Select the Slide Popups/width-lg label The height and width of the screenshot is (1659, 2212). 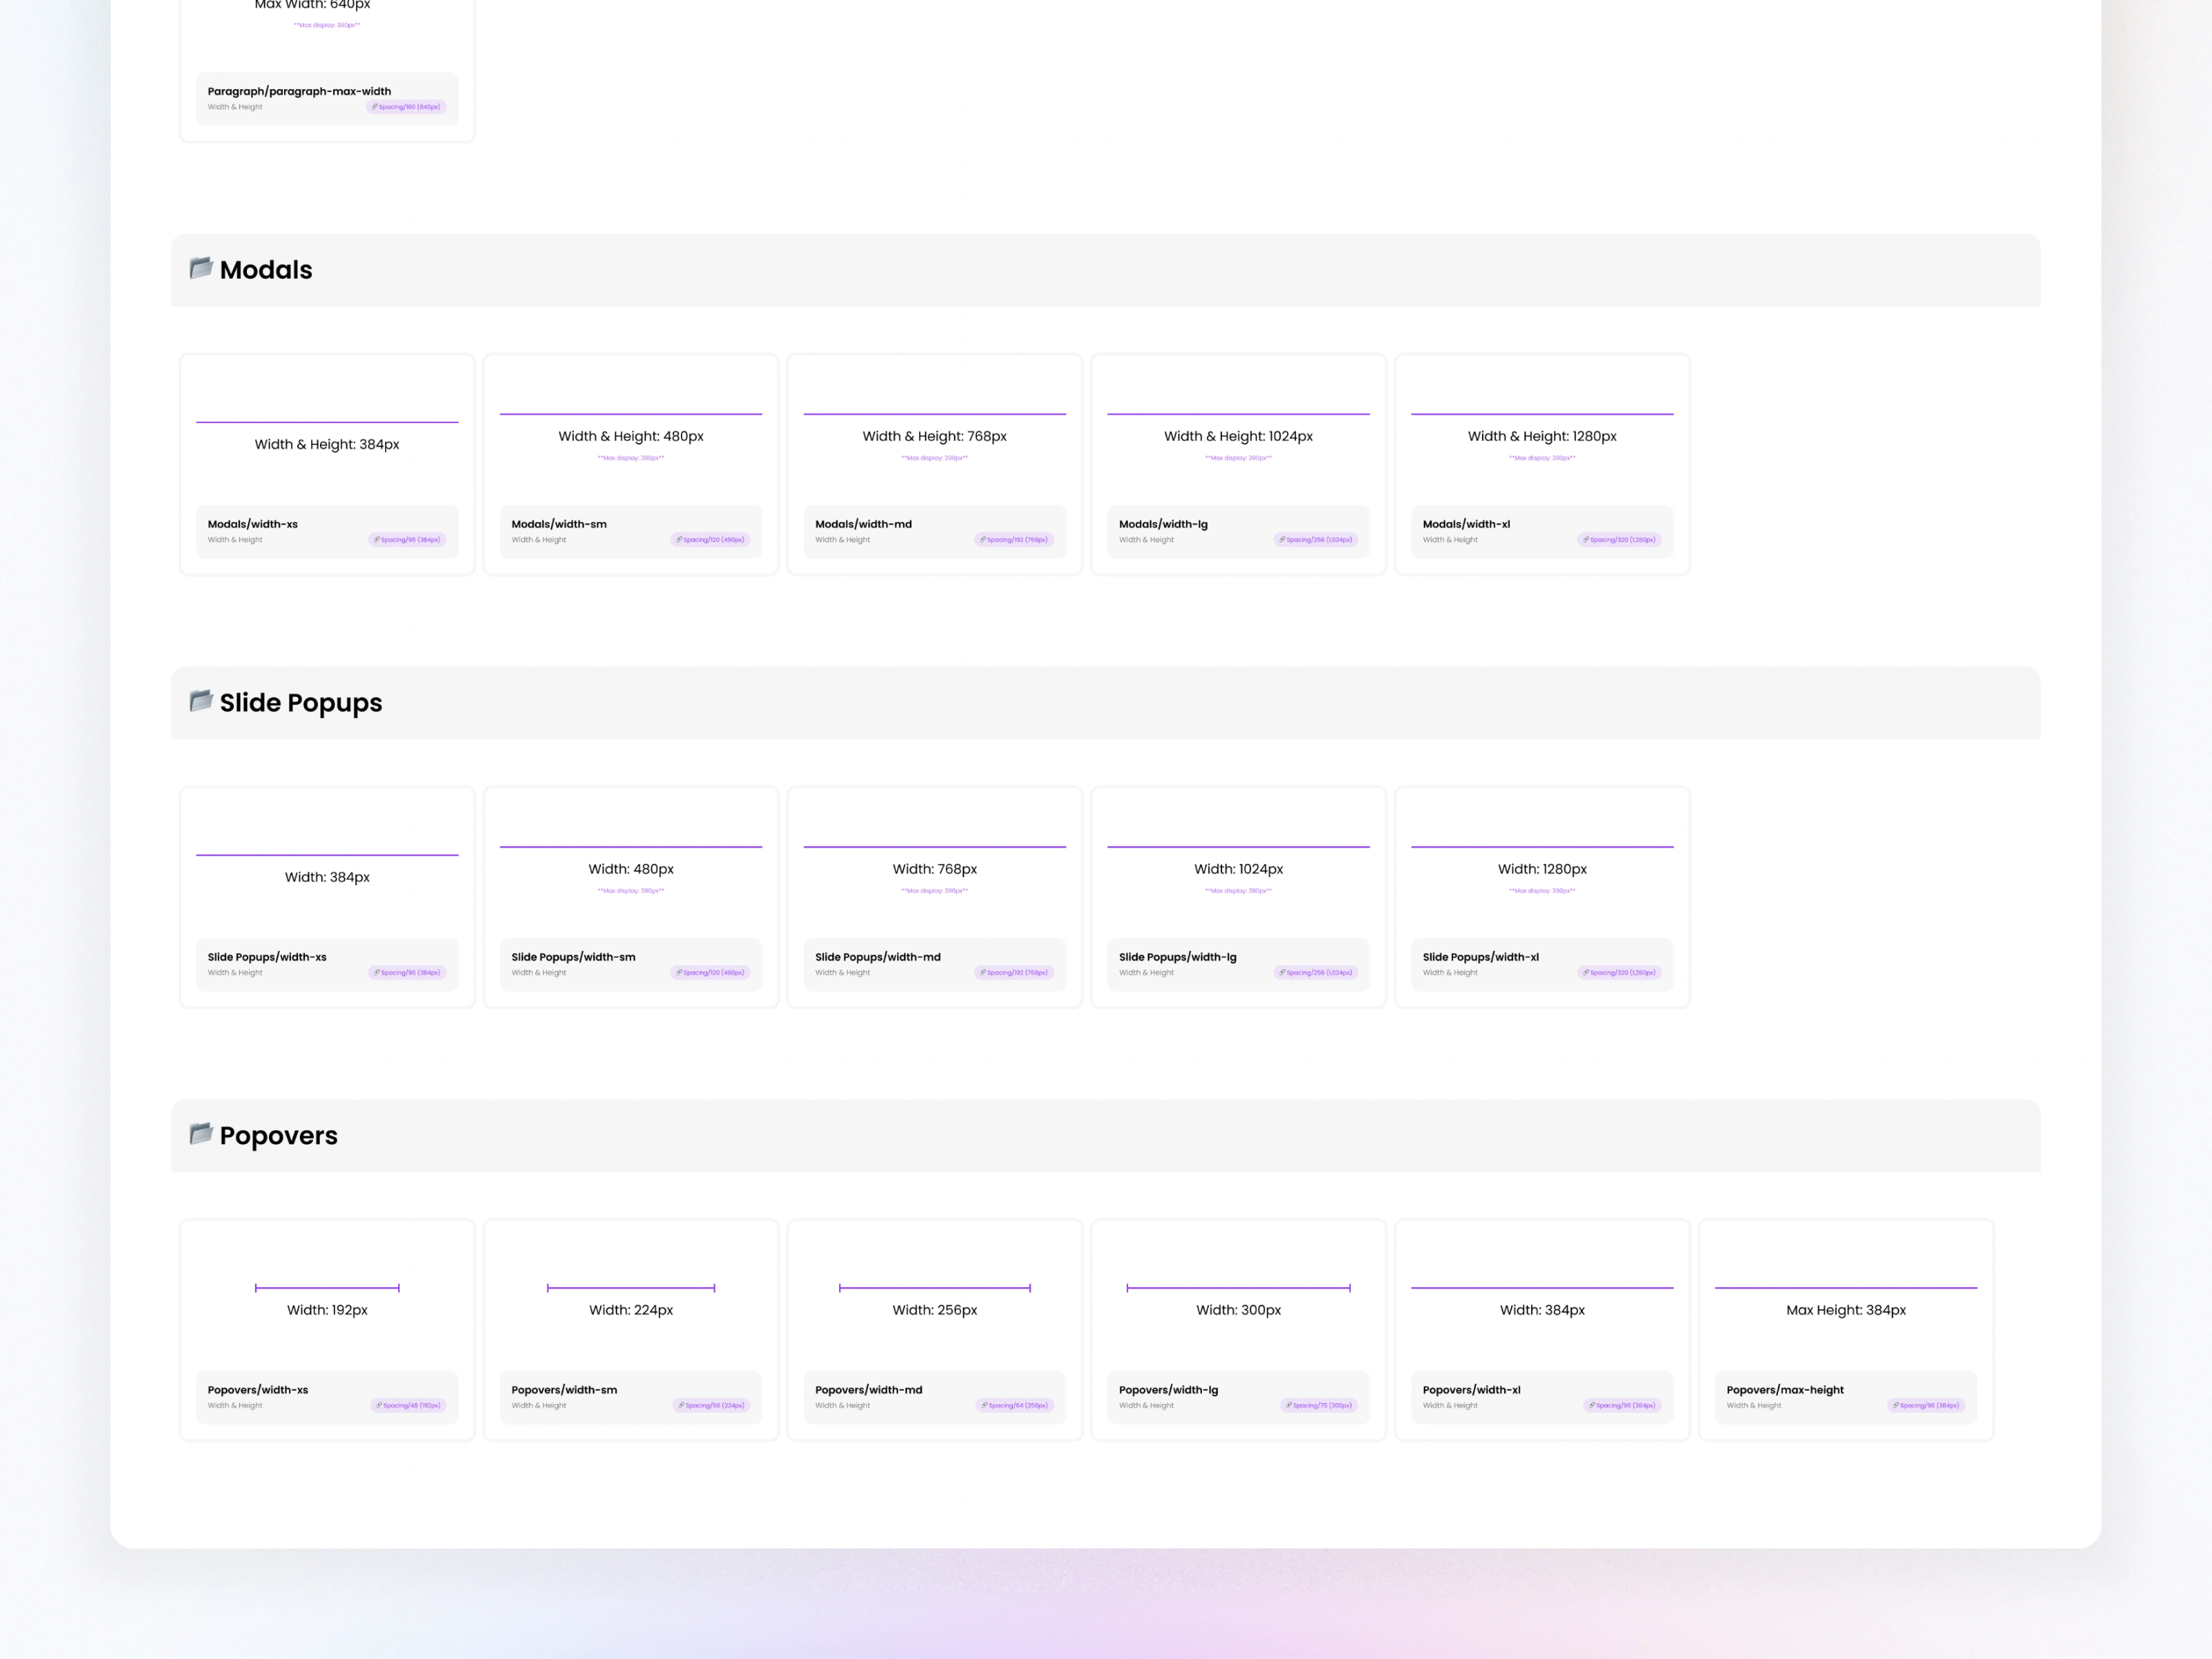tap(1177, 957)
